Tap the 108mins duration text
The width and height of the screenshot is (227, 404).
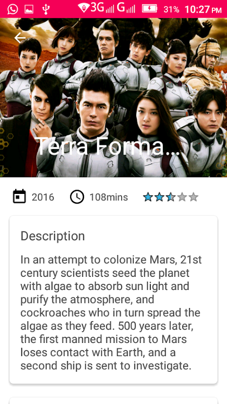[x=108, y=197]
